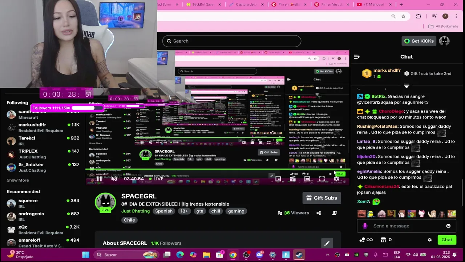Viewport: 465px width, 262px height.
Task: Open androgenic in Recommended channels
Action: (x=43, y=216)
